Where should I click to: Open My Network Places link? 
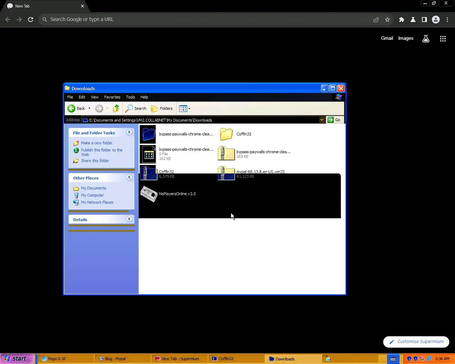97,202
